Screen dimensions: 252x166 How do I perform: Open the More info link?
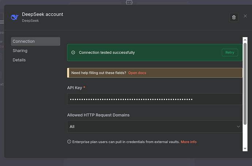pos(188,142)
